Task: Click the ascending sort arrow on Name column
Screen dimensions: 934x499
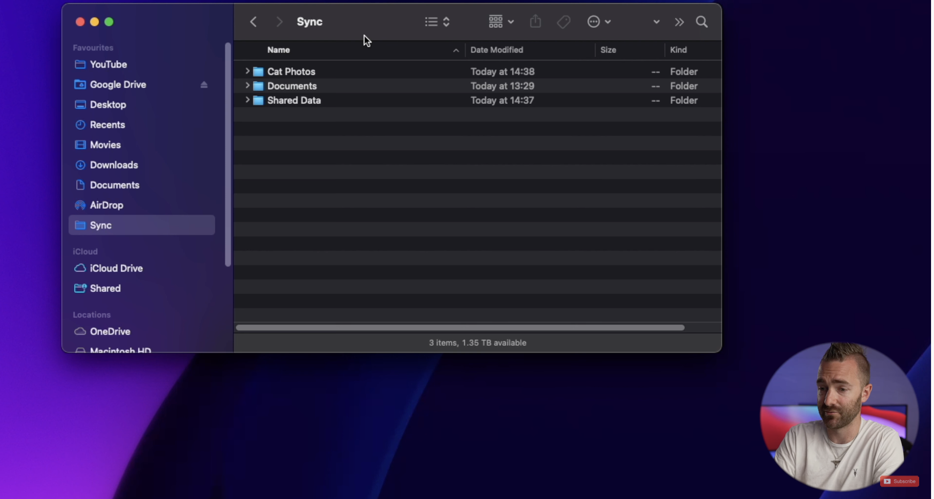Action: click(455, 50)
